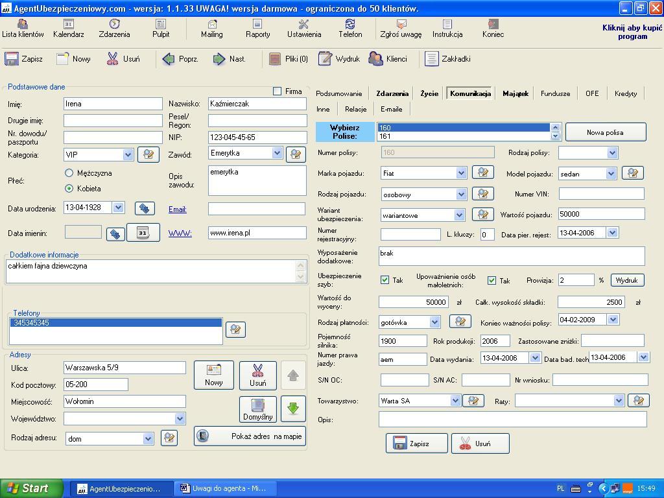The image size is (664, 498).
Task: Expand the Raty dropdown
Action: coord(619,400)
